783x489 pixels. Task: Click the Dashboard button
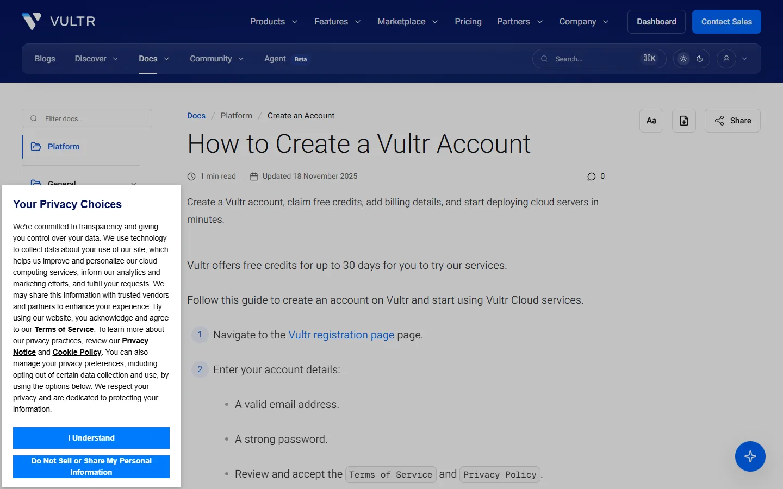[656, 22]
